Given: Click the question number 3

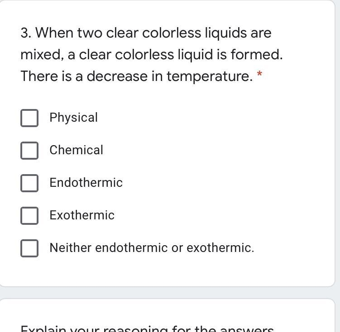Looking at the screenshot, I should pyautogui.click(x=26, y=33).
